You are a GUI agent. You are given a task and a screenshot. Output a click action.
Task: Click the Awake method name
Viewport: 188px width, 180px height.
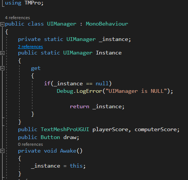click(x=68, y=151)
